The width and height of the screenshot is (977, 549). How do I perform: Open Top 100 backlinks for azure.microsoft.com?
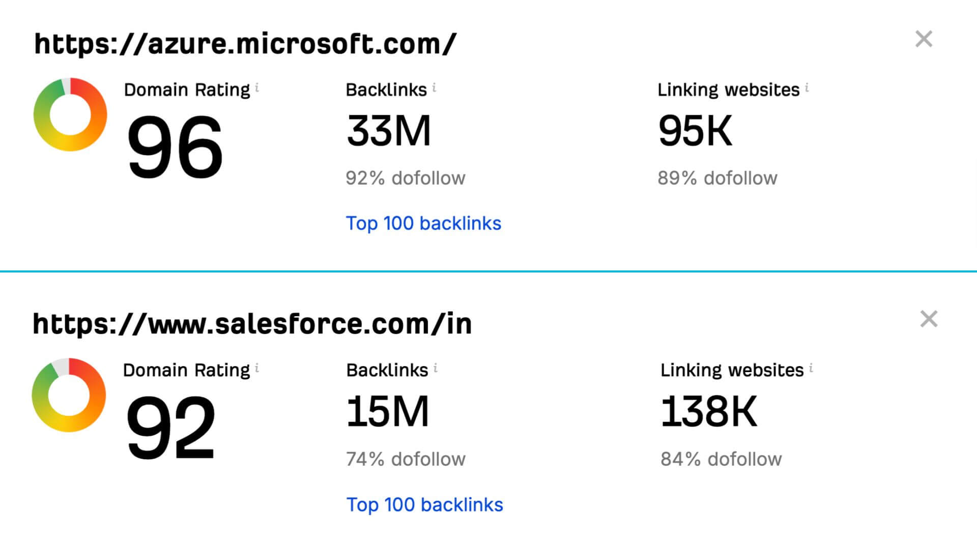pyautogui.click(x=424, y=223)
